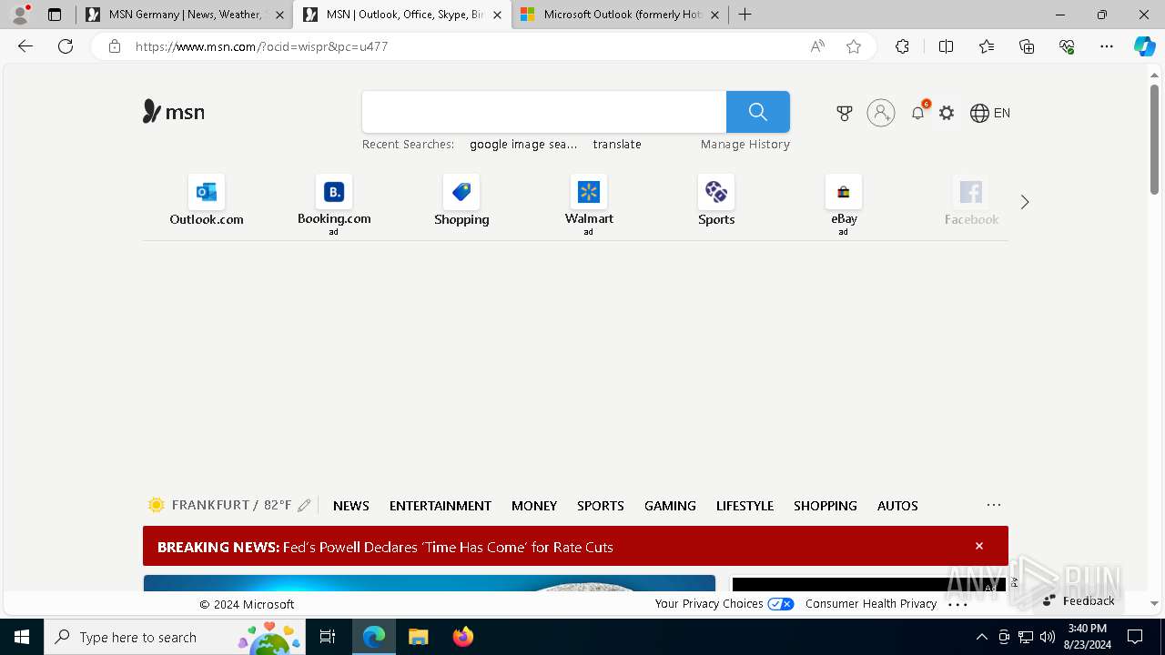Open Your Privacy Choices link
The height and width of the screenshot is (655, 1165).
pos(724,603)
